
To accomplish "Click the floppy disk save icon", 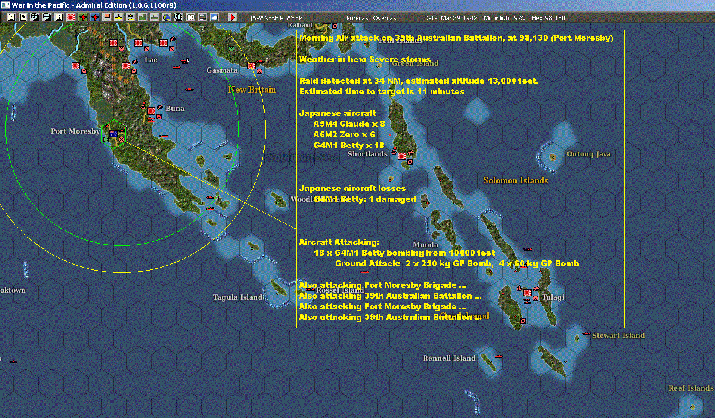I will coord(11,17).
